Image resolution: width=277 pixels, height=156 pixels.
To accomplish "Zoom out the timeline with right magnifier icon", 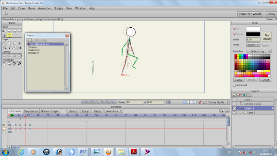I will [x=227, y=111].
